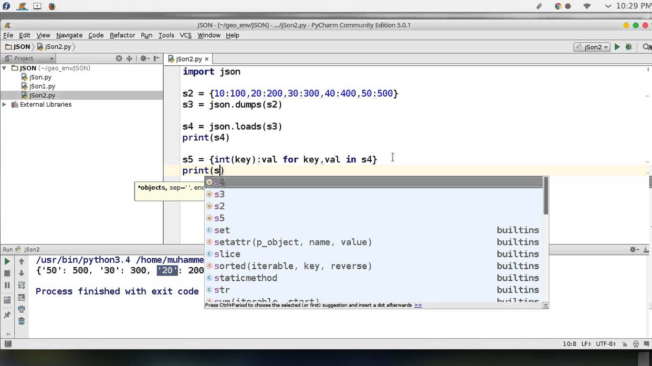Expand the External Libraries node
This screenshot has width=652, height=366.
coord(4,104)
